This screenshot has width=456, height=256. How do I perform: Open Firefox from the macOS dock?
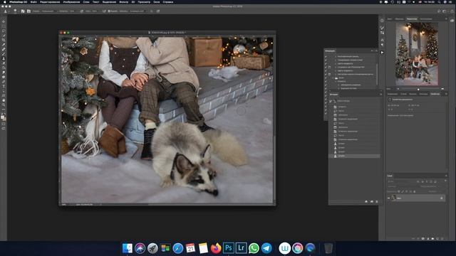point(216,248)
